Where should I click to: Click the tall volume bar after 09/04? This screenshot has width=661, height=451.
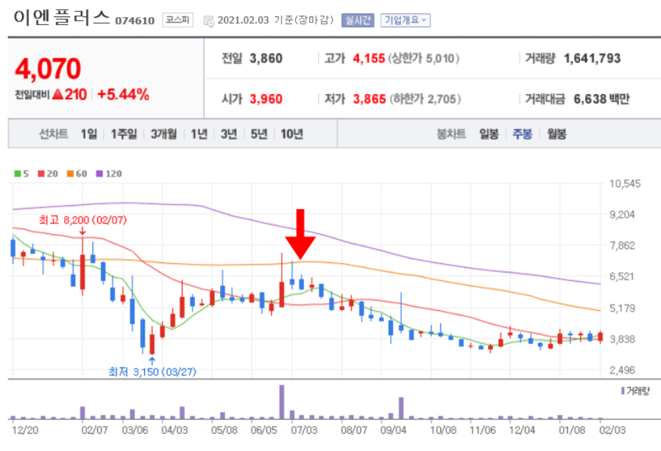pos(401,408)
